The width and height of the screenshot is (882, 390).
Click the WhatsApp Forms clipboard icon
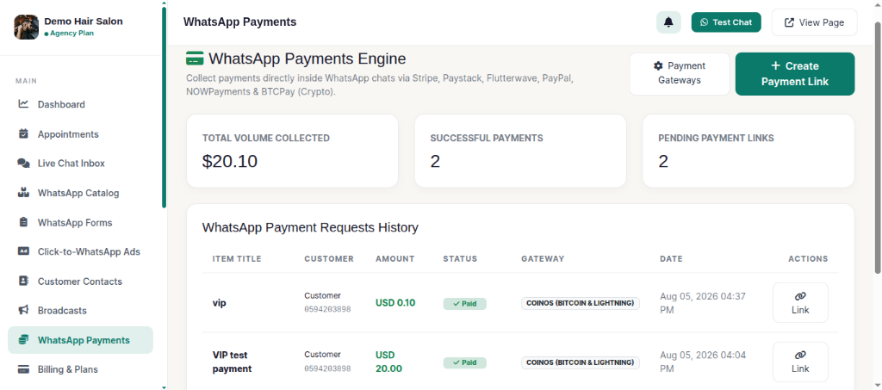coord(23,222)
